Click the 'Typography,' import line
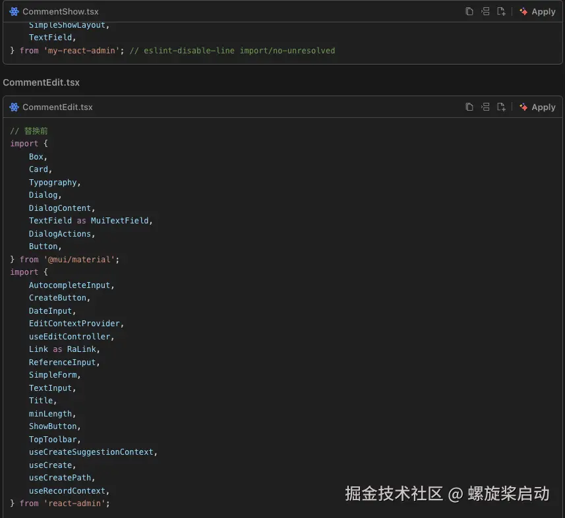The height and width of the screenshot is (518, 565). point(55,183)
